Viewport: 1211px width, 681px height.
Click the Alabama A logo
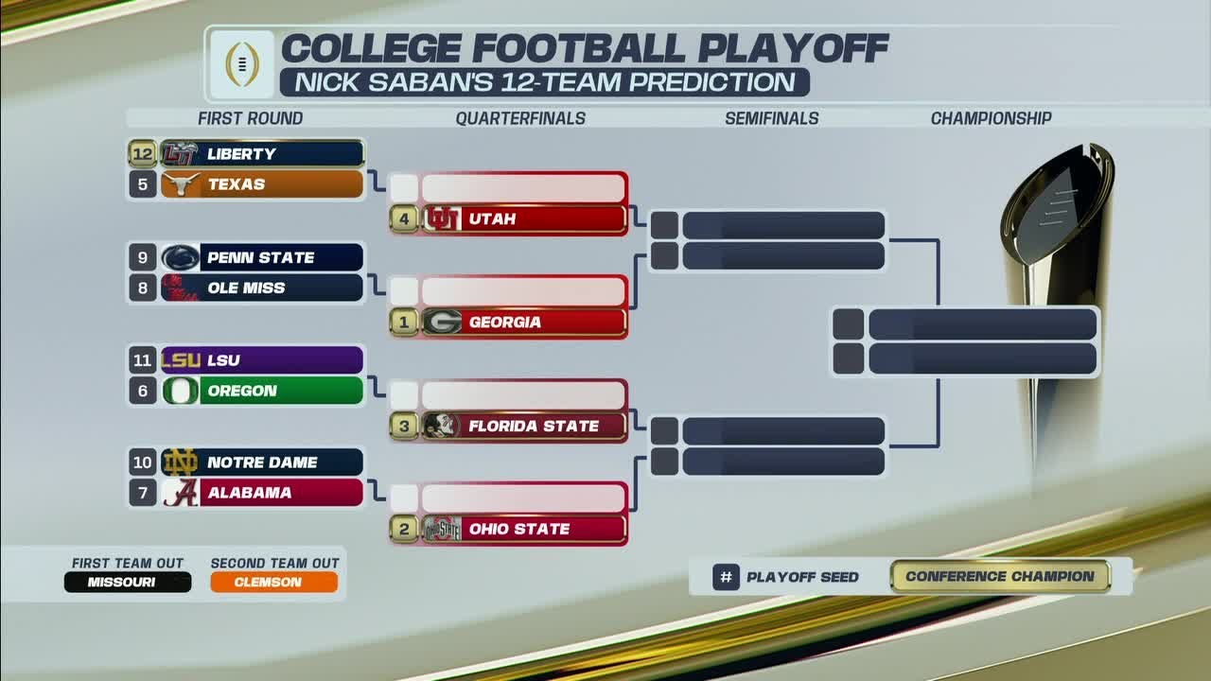click(180, 493)
